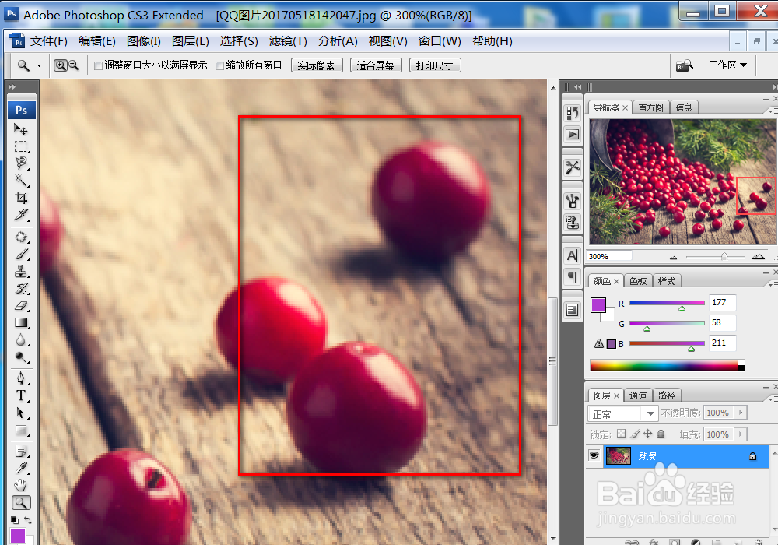Click Zoom Out mode in options bar
The width and height of the screenshot is (778, 545).
(x=73, y=65)
